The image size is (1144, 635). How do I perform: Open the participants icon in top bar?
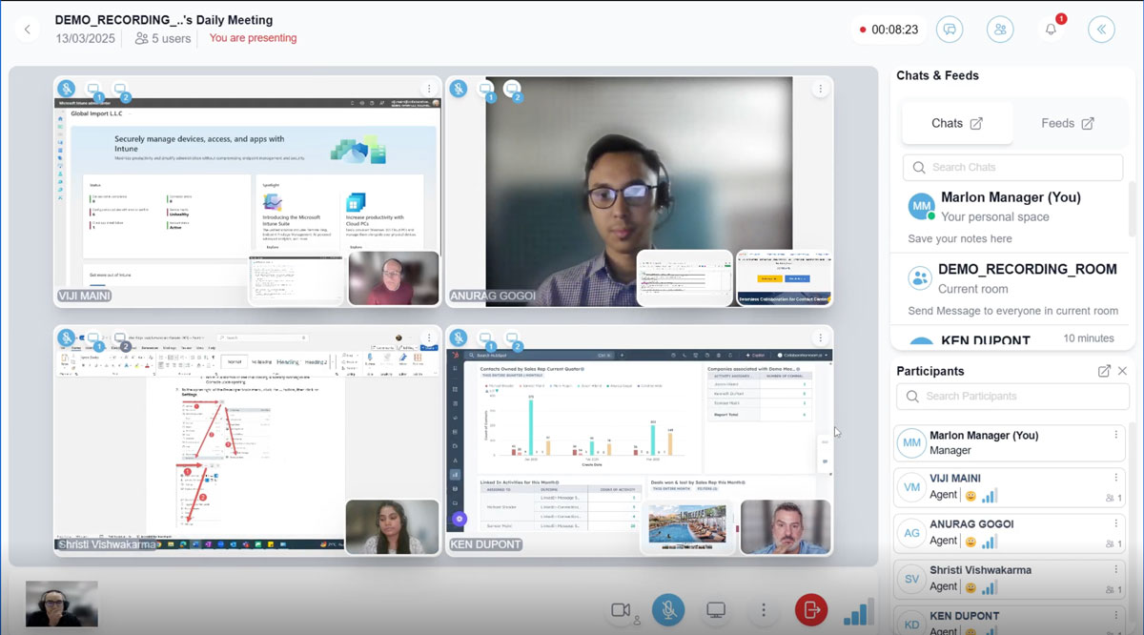click(x=1000, y=30)
